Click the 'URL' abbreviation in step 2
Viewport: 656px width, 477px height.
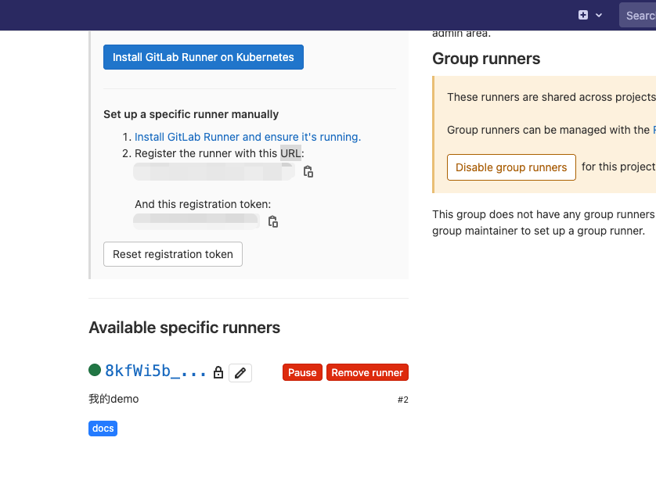290,153
